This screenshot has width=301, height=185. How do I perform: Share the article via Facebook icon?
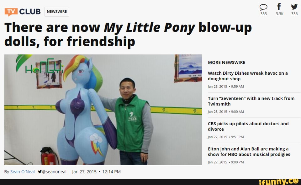click(279, 7)
